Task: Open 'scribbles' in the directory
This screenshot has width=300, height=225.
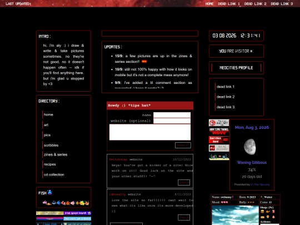Action: coord(51,145)
